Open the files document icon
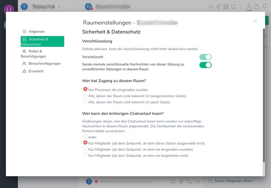The height and width of the screenshot is (188, 271). [257, 6]
